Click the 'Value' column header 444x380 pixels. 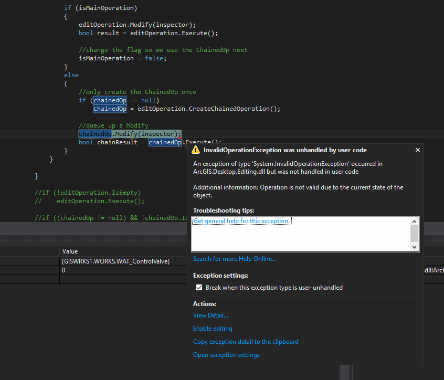tap(70, 252)
